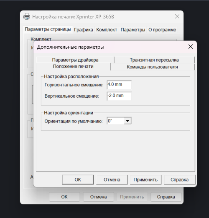Click the Вертикальное смещение input field

pyautogui.click(x=119, y=96)
